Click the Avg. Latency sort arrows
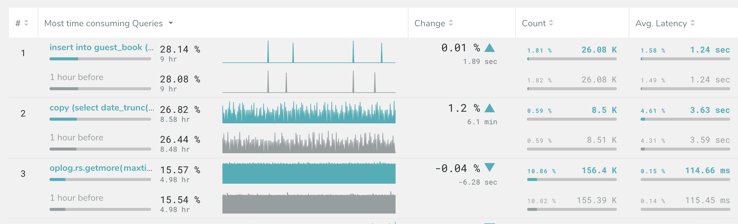Image resolution: width=738 pixels, height=224 pixels. click(693, 23)
